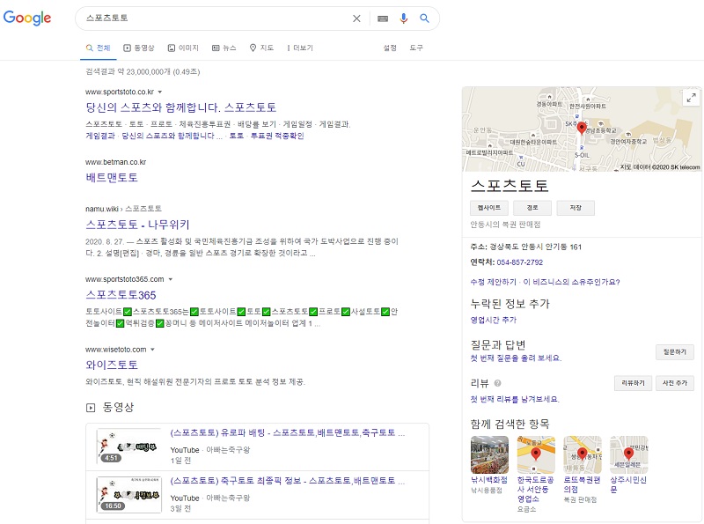Image resolution: width=704 pixels, height=524 pixels.
Task: Open video titled 유로파 배팅
Action: click(288, 432)
